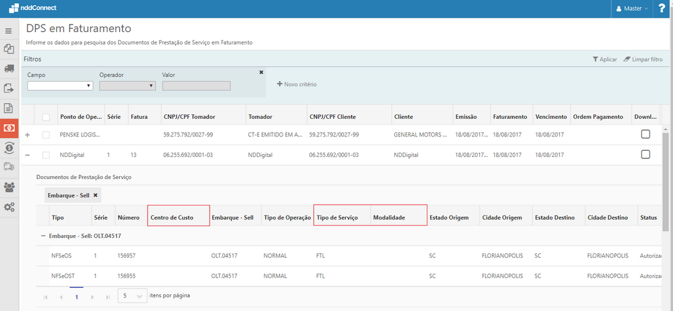Image resolution: width=673 pixels, height=311 pixels.
Task: Open the settings gears sidebar icon
Action: [9, 207]
